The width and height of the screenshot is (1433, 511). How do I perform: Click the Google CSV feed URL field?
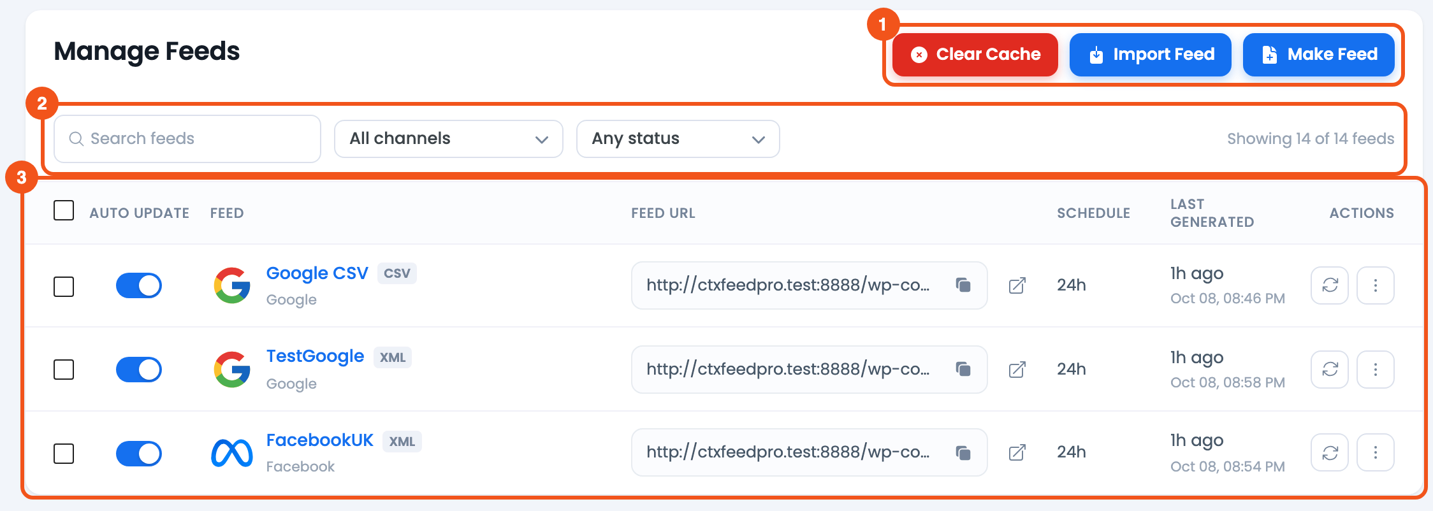(x=810, y=285)
